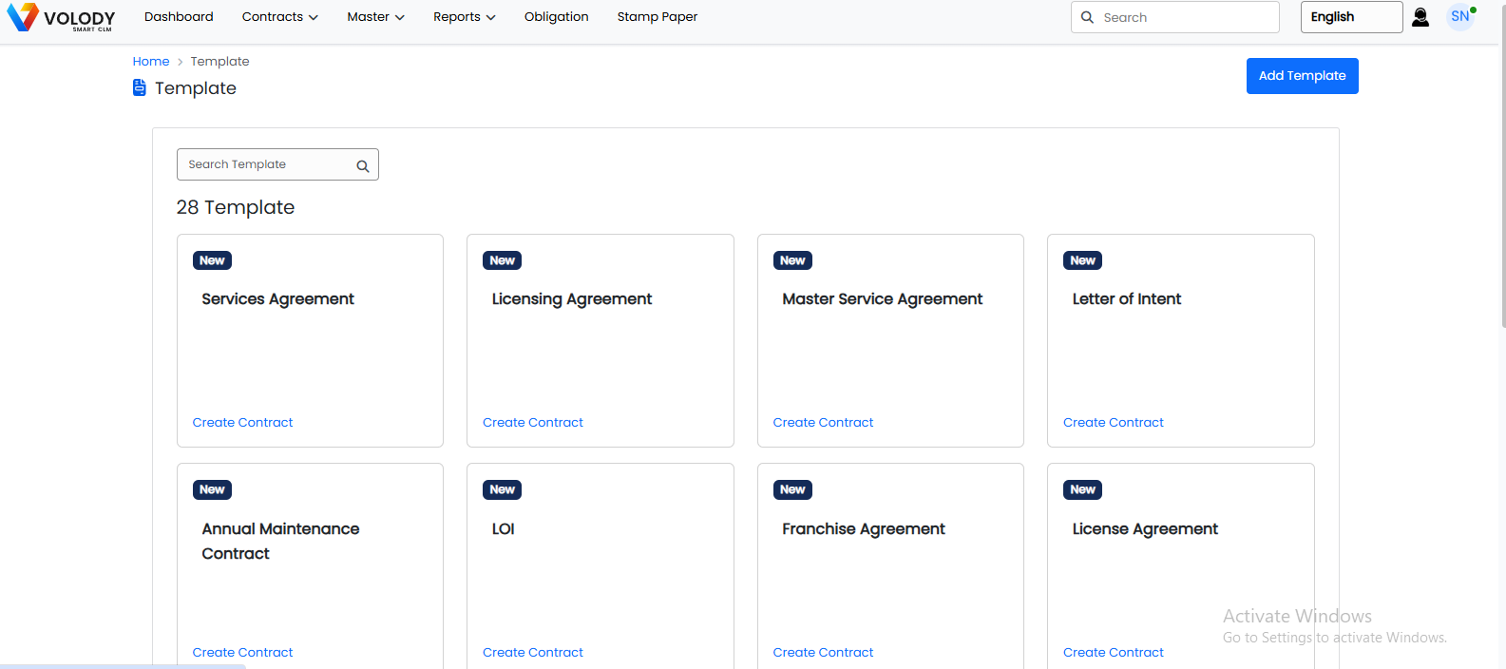This screenshot has height=669, width=1506.
Task: Click the top search bar magnifier icon
Action: coord(1087,17)
